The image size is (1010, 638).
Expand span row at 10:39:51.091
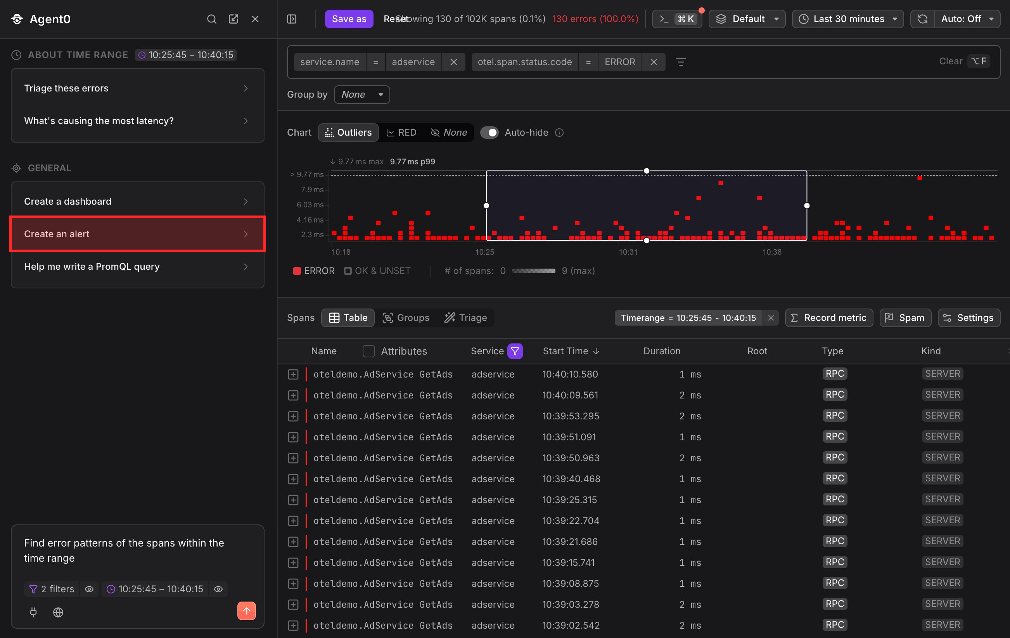[293, 437]
